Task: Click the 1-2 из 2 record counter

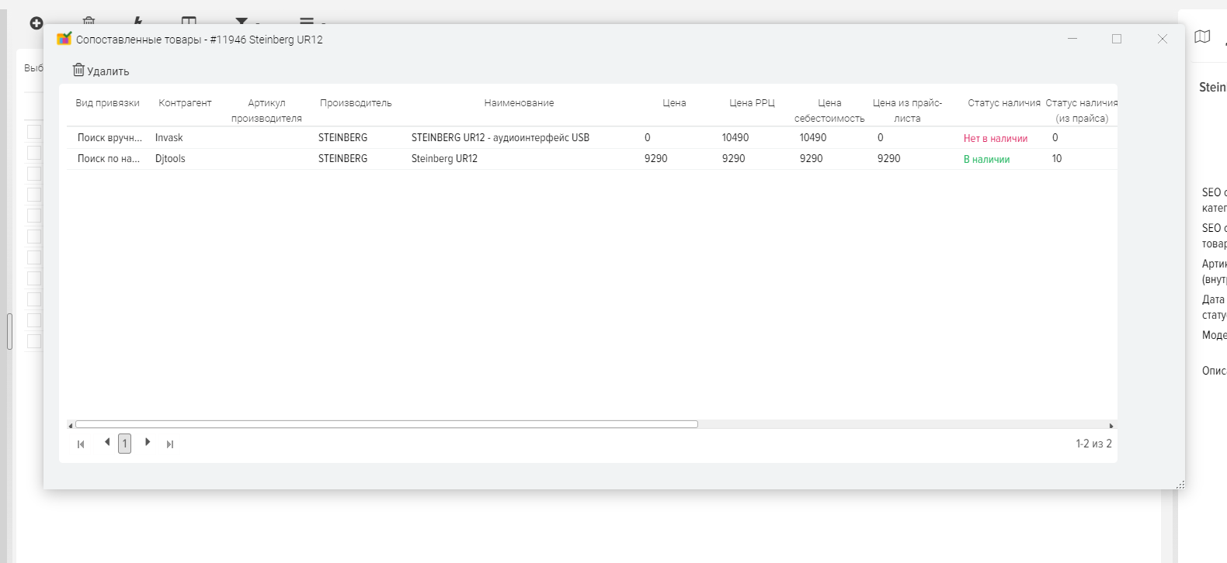Action: [1093, 444]
